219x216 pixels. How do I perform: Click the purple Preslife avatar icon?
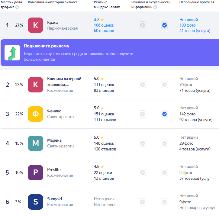pos(36,172)
